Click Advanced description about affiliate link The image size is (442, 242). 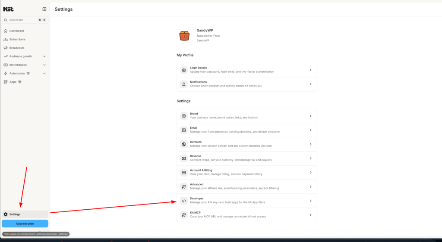[234, 188]
